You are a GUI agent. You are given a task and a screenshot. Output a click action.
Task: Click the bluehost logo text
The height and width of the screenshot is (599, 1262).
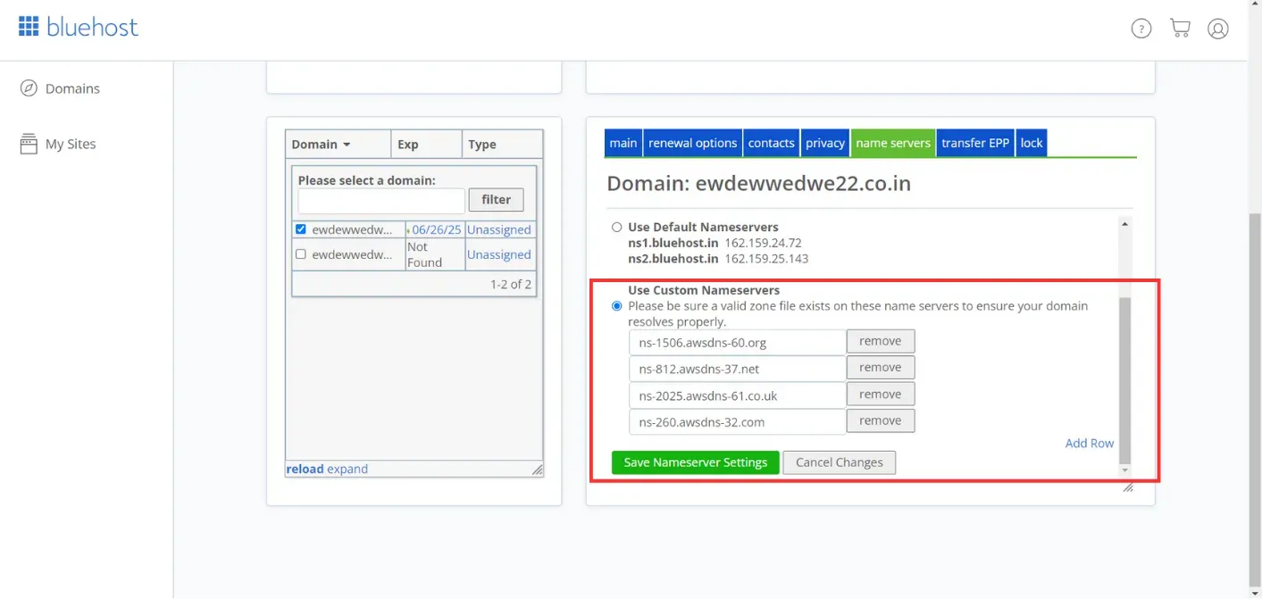tap(92, 27)
